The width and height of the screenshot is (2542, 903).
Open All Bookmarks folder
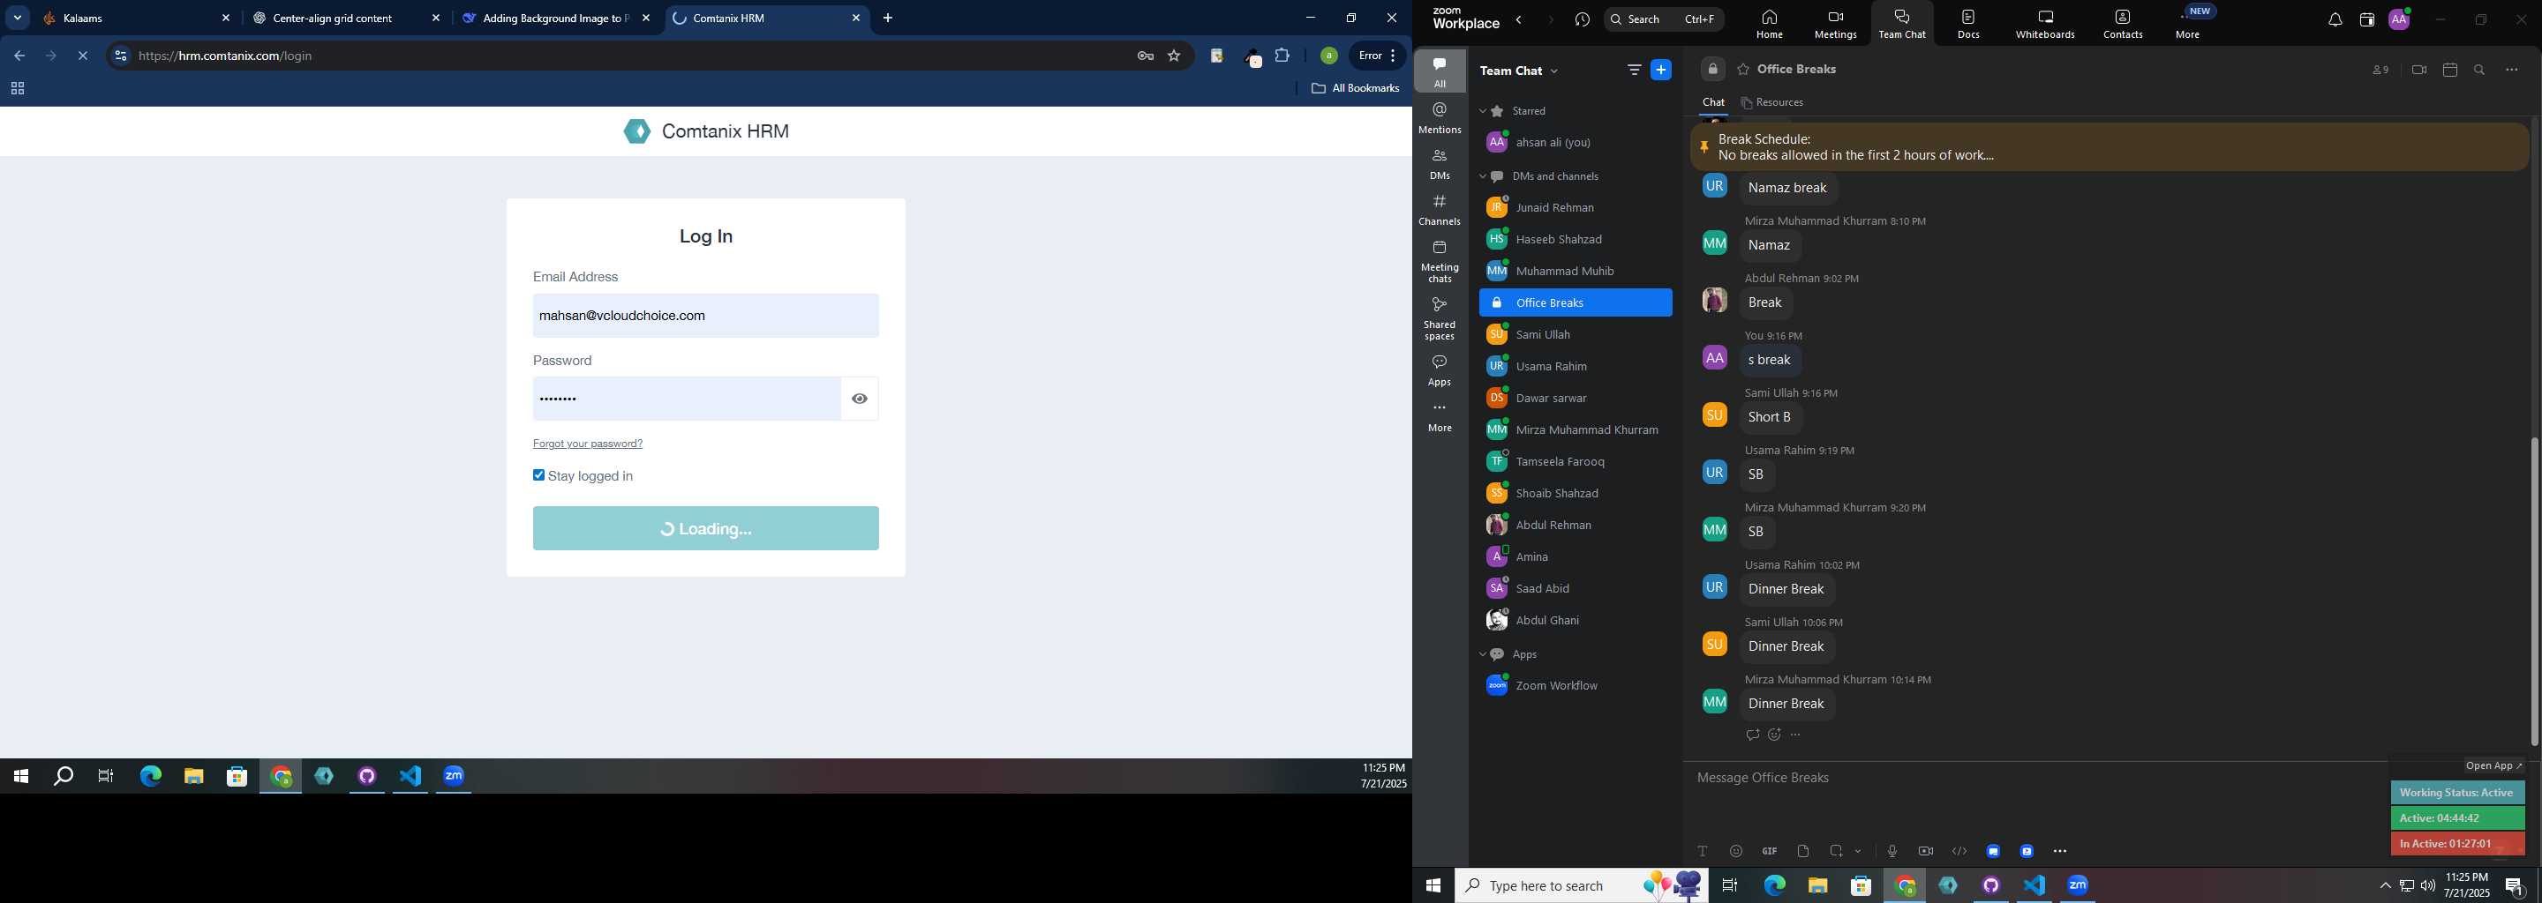click(1356, 89)
